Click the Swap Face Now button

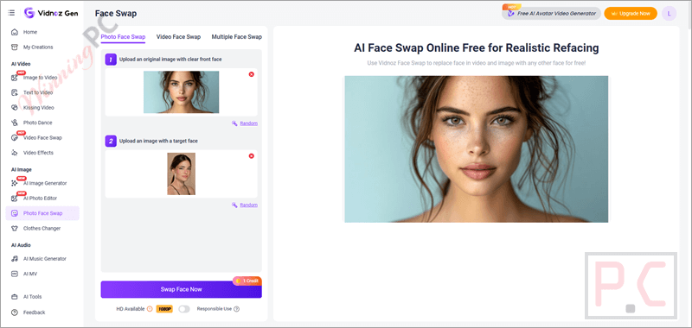point(181,290)
